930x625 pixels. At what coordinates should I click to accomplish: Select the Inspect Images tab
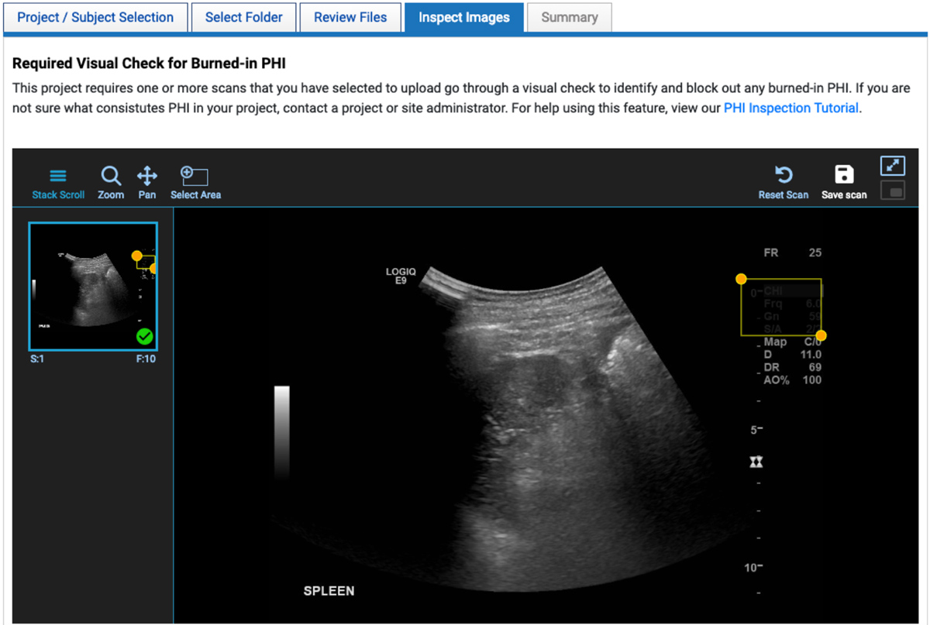[x=464, y=18]
